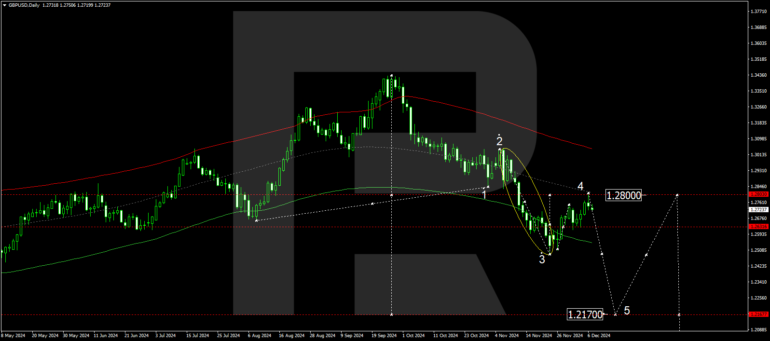Screen dimensions: 770x341
Task: Click the 16 Aug 2024 date label
Action: point(291,336)
